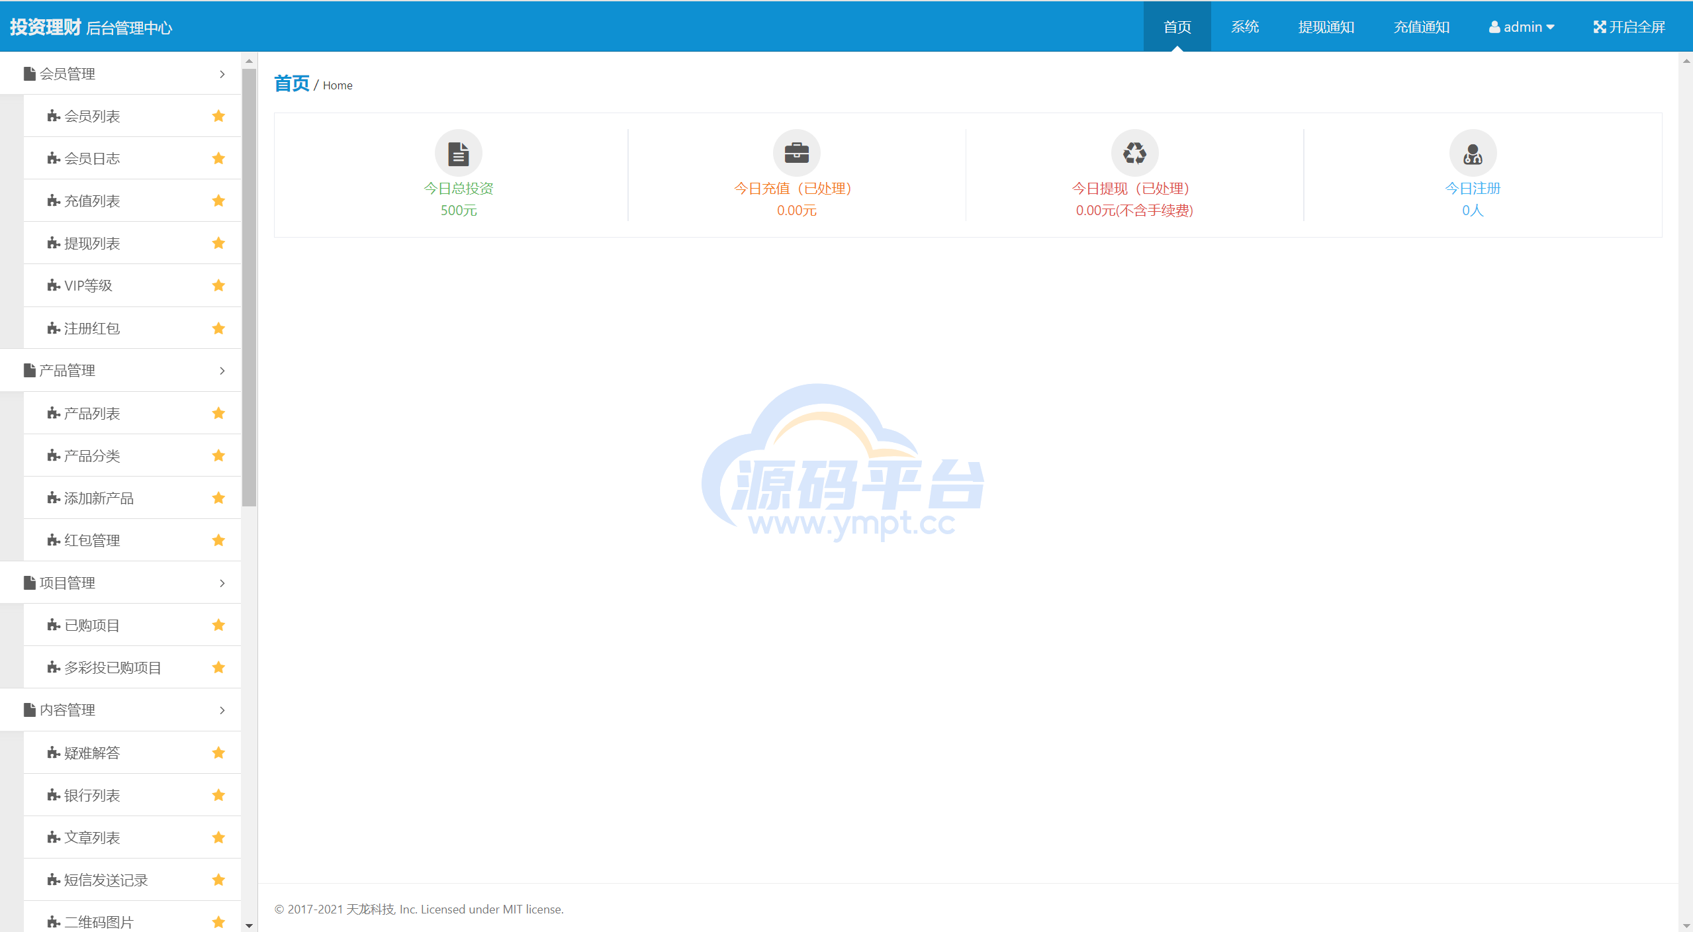Click the star icon for 银行列表

tap(218, 795)
